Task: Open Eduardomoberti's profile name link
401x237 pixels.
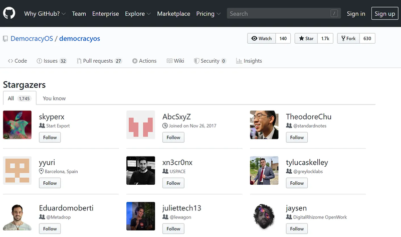Action: 66,208
